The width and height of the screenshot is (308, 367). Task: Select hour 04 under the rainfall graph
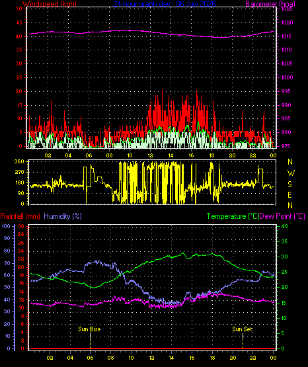tap(70, 358)
